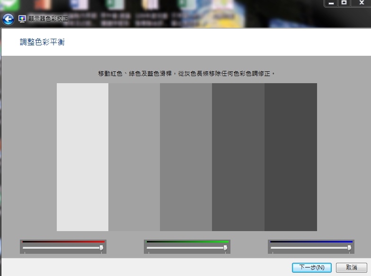Screen dimensions: 371x276
Task: Click the slider instruction text line
Action: pyautogui.click(x=186, y=74)
